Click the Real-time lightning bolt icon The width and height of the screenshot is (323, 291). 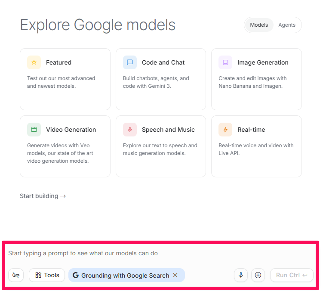[225, 130]
